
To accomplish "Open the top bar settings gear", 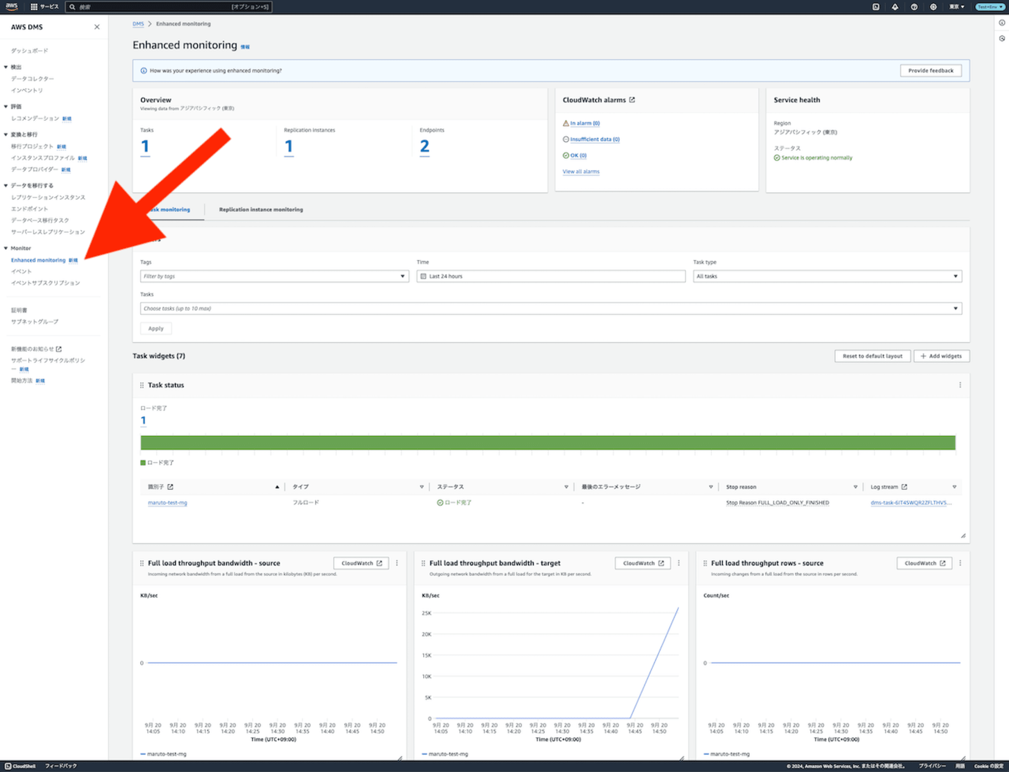I will click(933, 7).
